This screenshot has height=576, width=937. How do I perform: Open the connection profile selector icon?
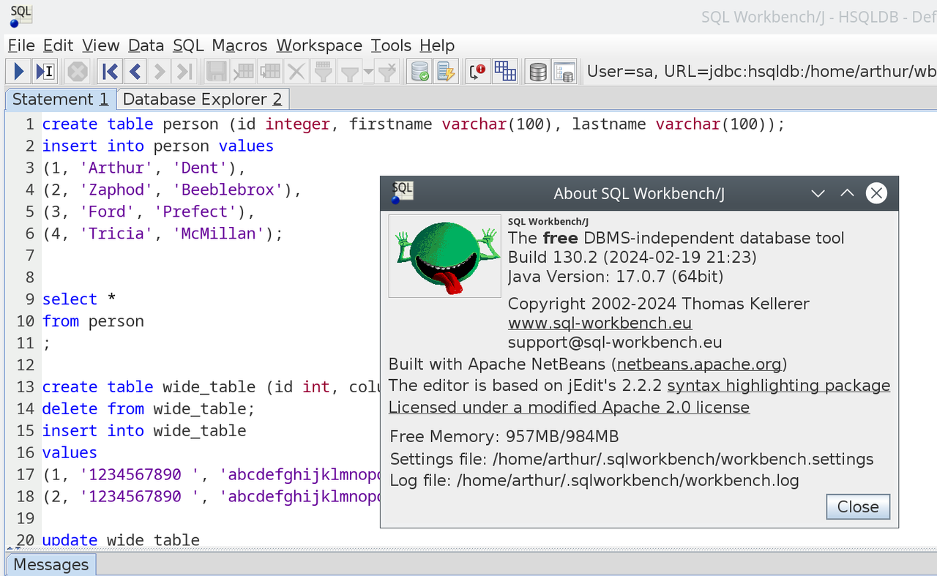point(537,71)
